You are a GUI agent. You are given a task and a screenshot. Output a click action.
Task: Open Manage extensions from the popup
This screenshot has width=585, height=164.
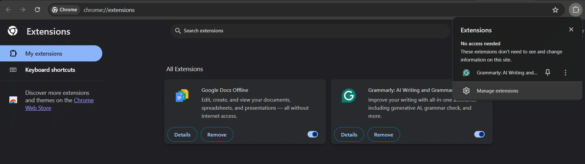517,91
